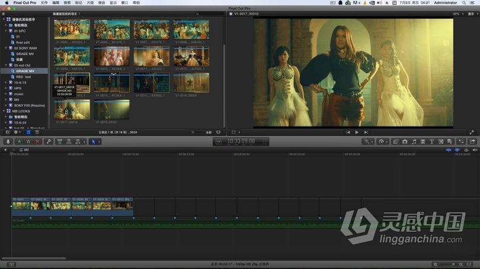The height and width of the screenshot is (269, 480).
Task: Open the 片段 (Clip) menu
Action: click(x=90, y=3)
